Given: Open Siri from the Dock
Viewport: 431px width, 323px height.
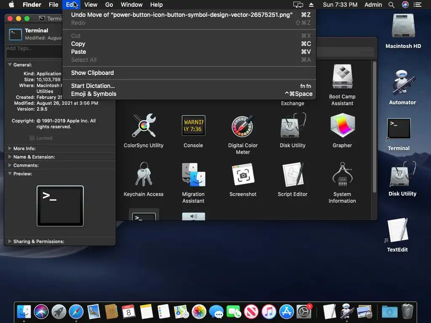Looking at the screenshot, I should coord(41,312).
